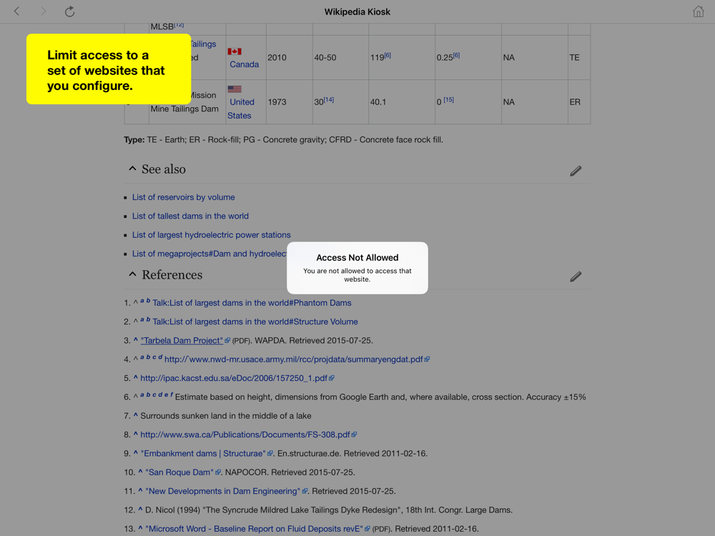Image resolution: width=715 pixels, height=536 pixels.
Task: Open the usace.army.mil summaryengdat.pdf link
Action: tap(294, 359)
